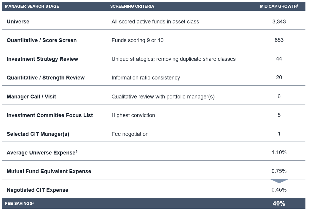
Task: Click the 'Funds scoring 9 or 10' text
Action: [137, 40]
